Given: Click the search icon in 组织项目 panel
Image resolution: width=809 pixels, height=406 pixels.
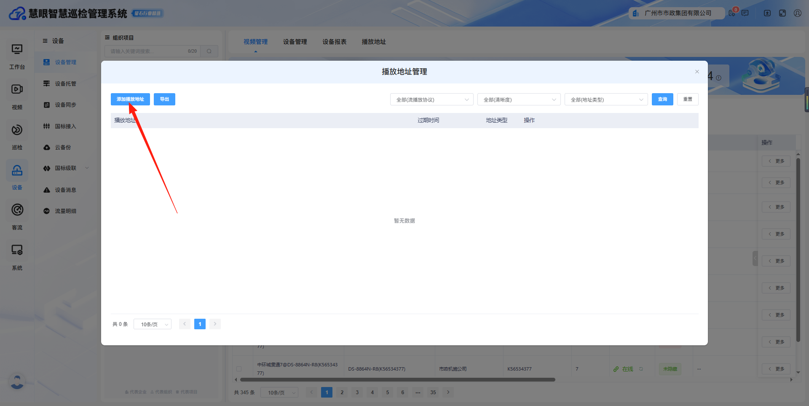Looking at the screenshot, I should 209,51.
